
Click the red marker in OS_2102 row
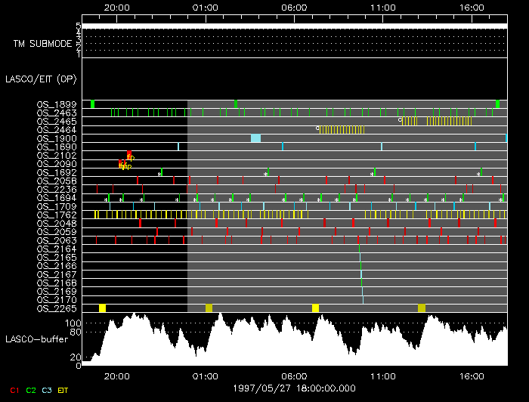point(129,155)
